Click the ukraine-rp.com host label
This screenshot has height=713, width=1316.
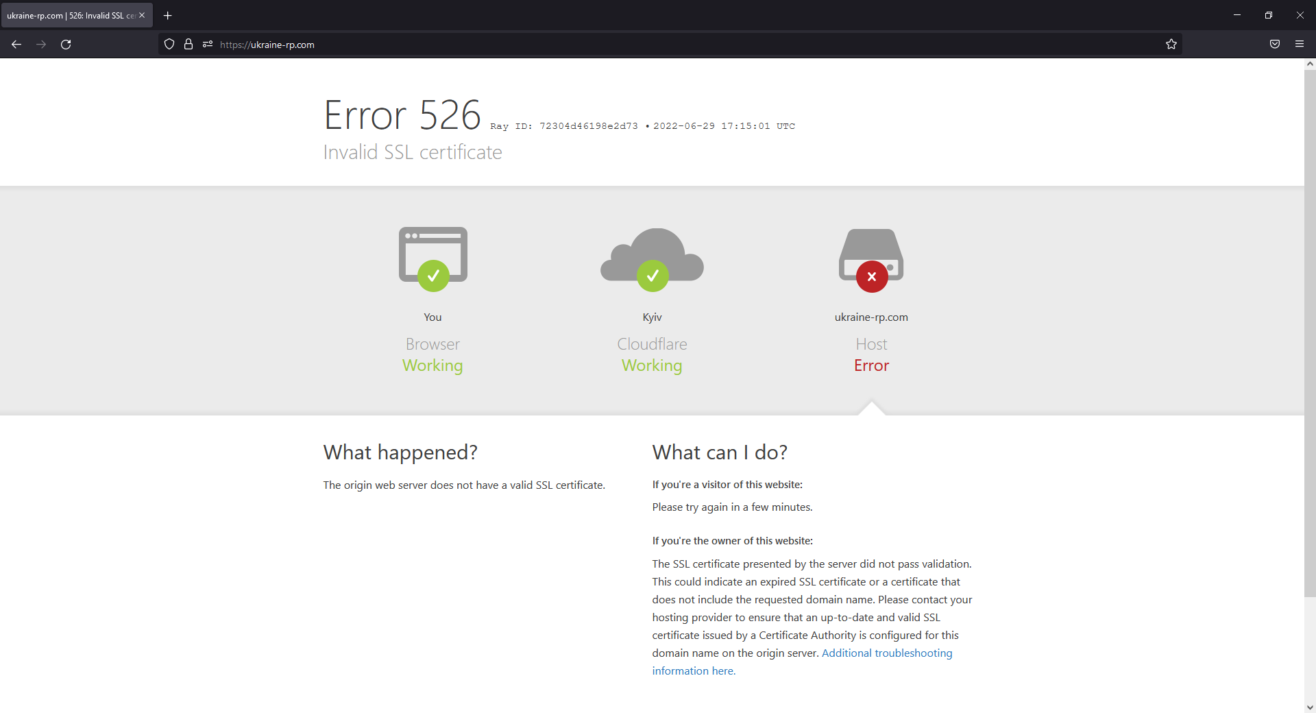click(871, 317)
